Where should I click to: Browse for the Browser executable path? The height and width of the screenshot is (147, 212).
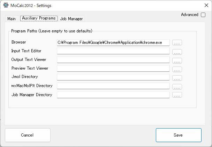click(177, 43)
